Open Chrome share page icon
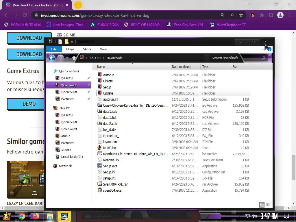Image resolution: width=296 pixels, height=222 pixels. pyautogui.click(x=232, y=15)
